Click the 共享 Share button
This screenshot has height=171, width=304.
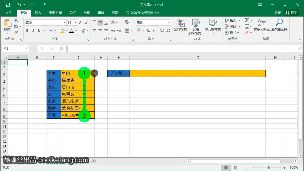click(291, 13)
